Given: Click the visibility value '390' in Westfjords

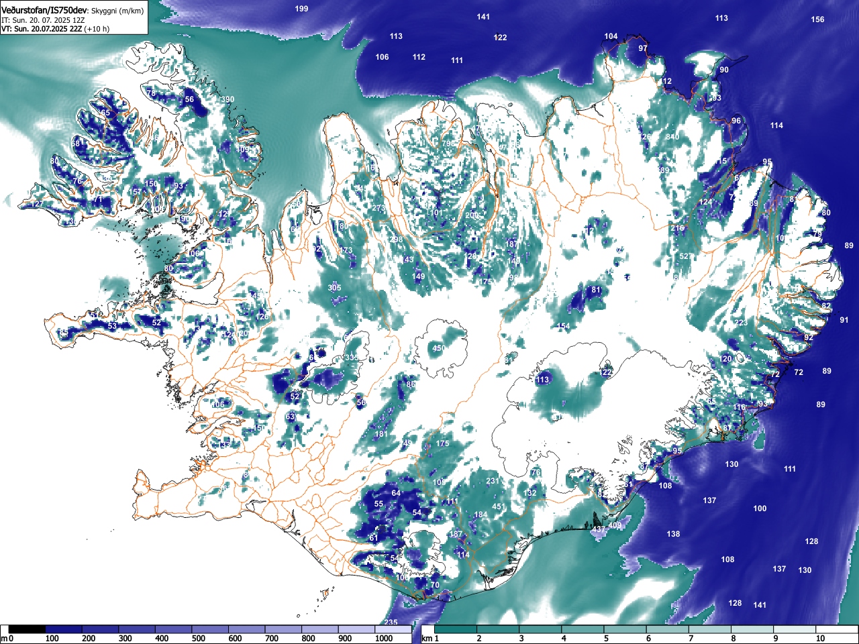Looking at the screenshot, I should pos(228,99).
